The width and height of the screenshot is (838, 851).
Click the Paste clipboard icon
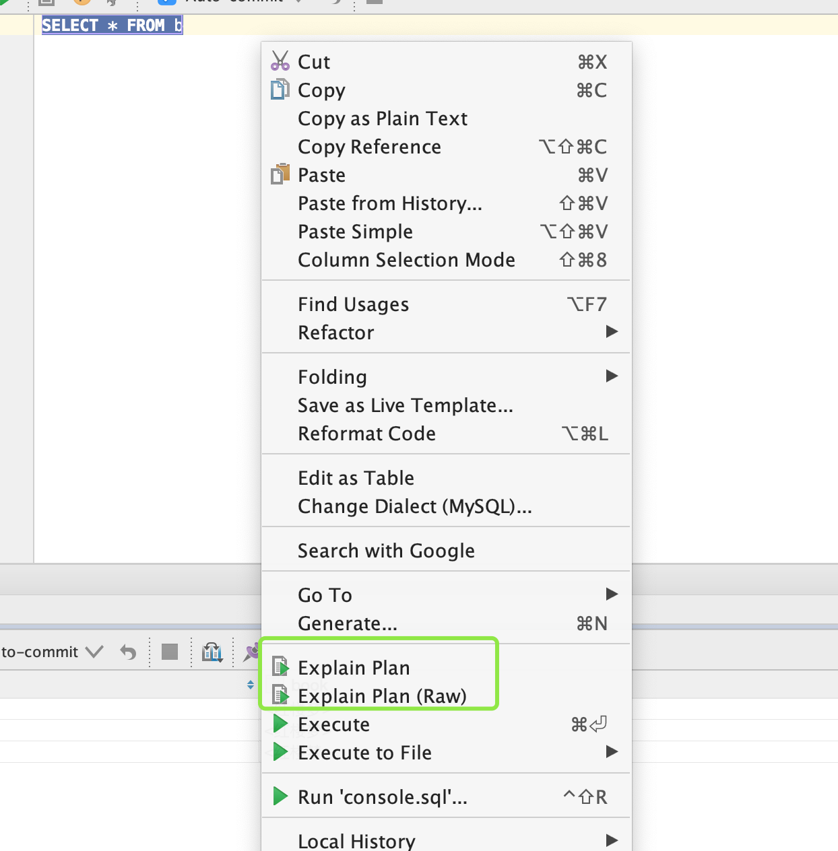point(280,174)
